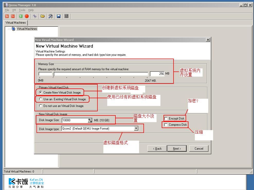
Task: Cancel the New Virtual Machine Wizard
Action: tap(199, 149)
